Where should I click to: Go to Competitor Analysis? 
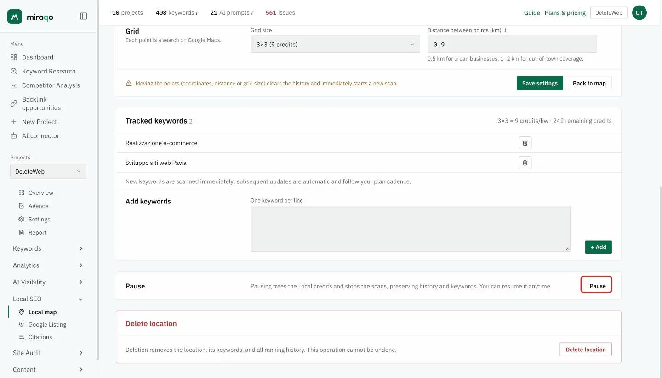click(51, 85)
